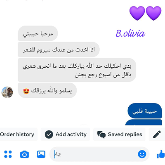Click the Add activity checkmark icon
This screenshot has width=165, height=165.
point(49,134)
